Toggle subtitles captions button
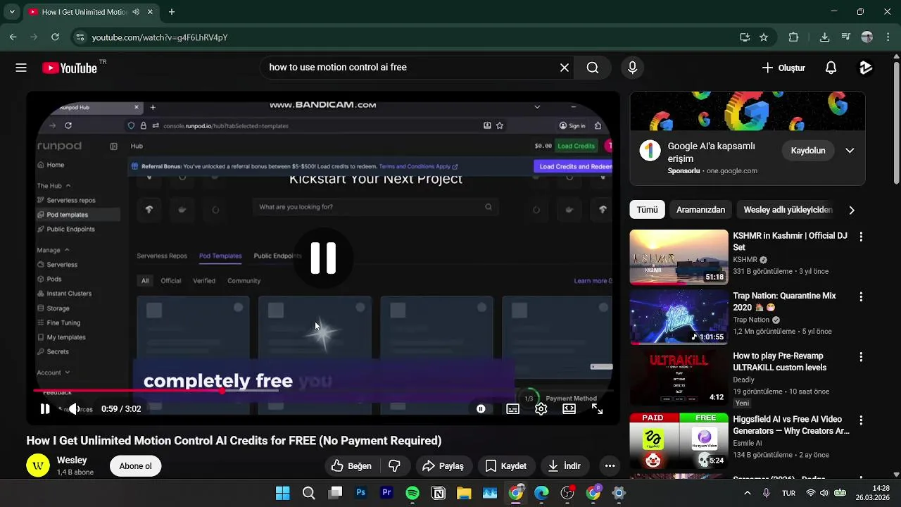 pos(513,408)
